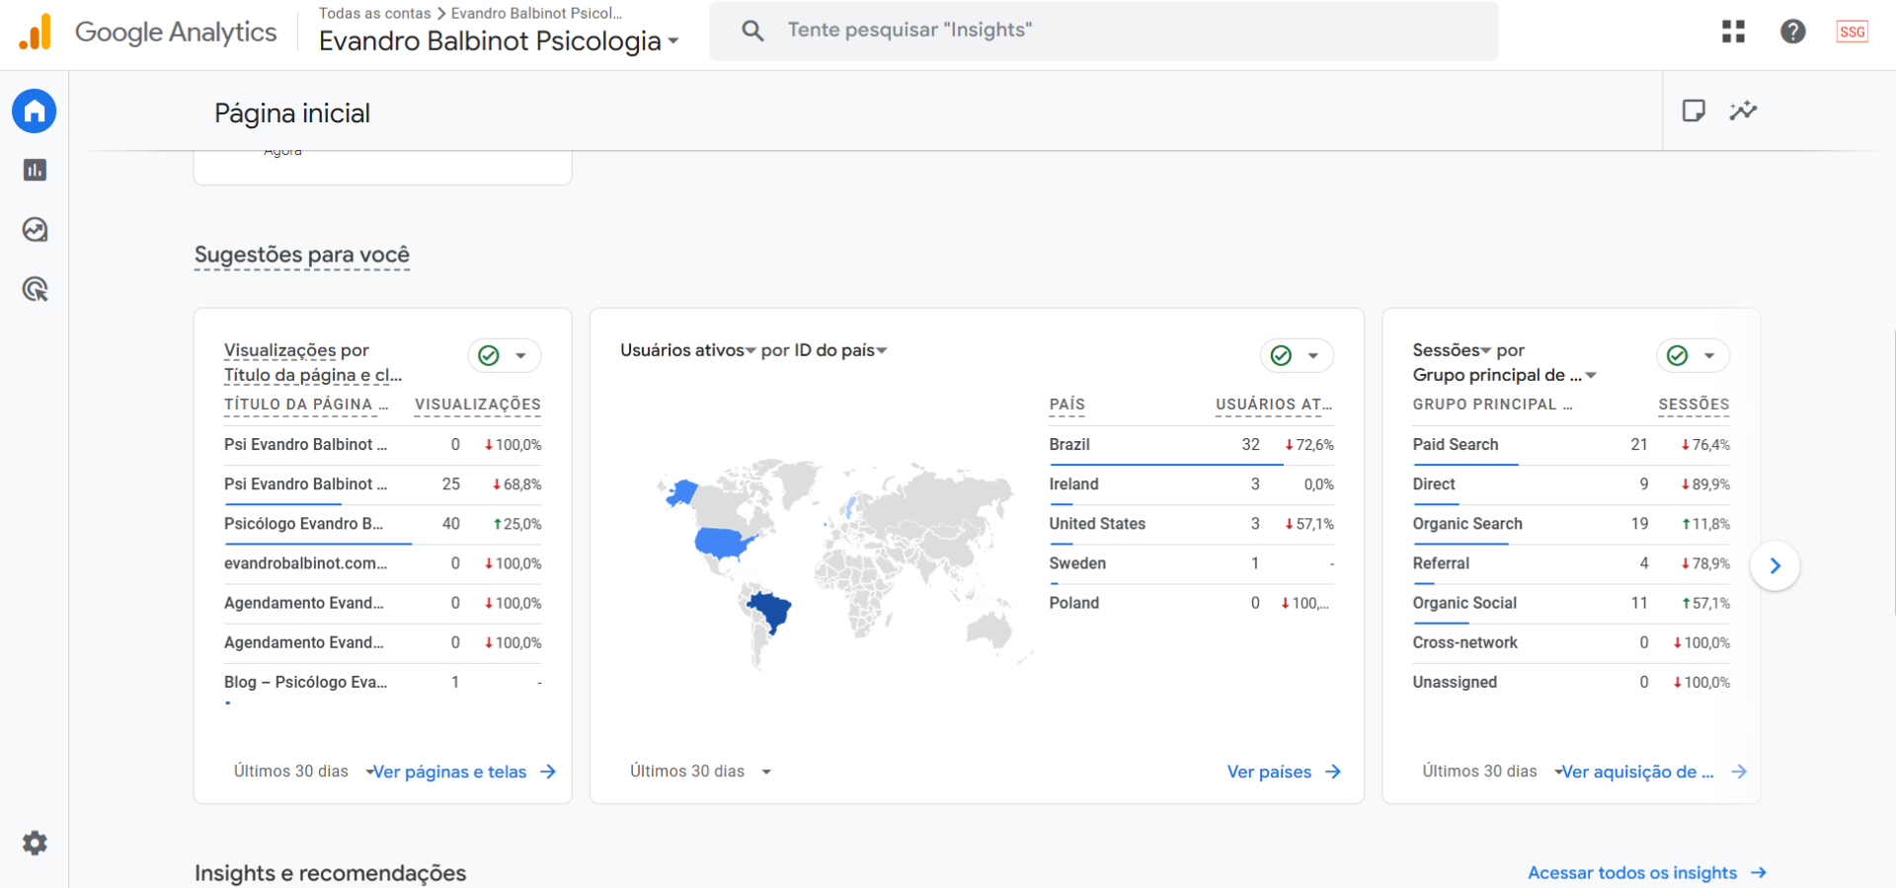Open the Admin gear icon

(x=35, y=843)
